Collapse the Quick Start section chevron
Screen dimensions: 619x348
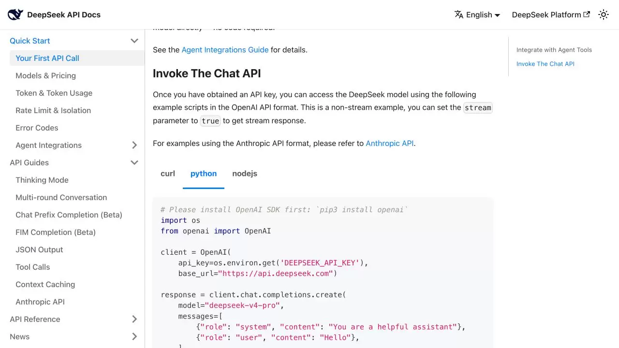(134, 41)
